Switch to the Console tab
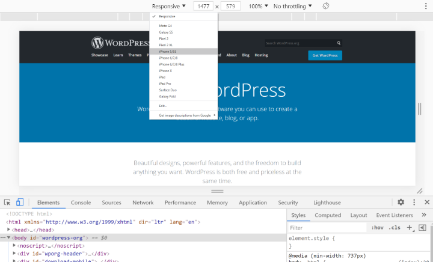 pyautogui.click(x=81, y=203)
